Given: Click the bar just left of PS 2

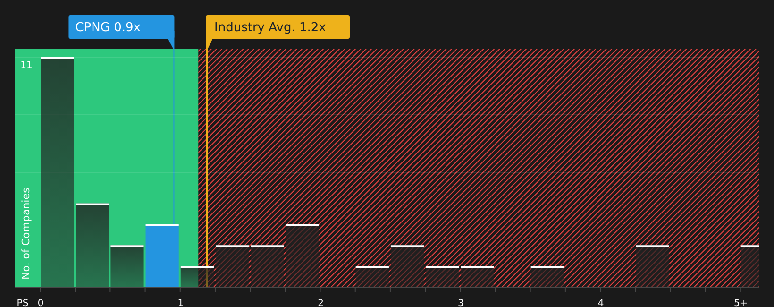Looking at the screenshot, I should [x=302, y=256].
